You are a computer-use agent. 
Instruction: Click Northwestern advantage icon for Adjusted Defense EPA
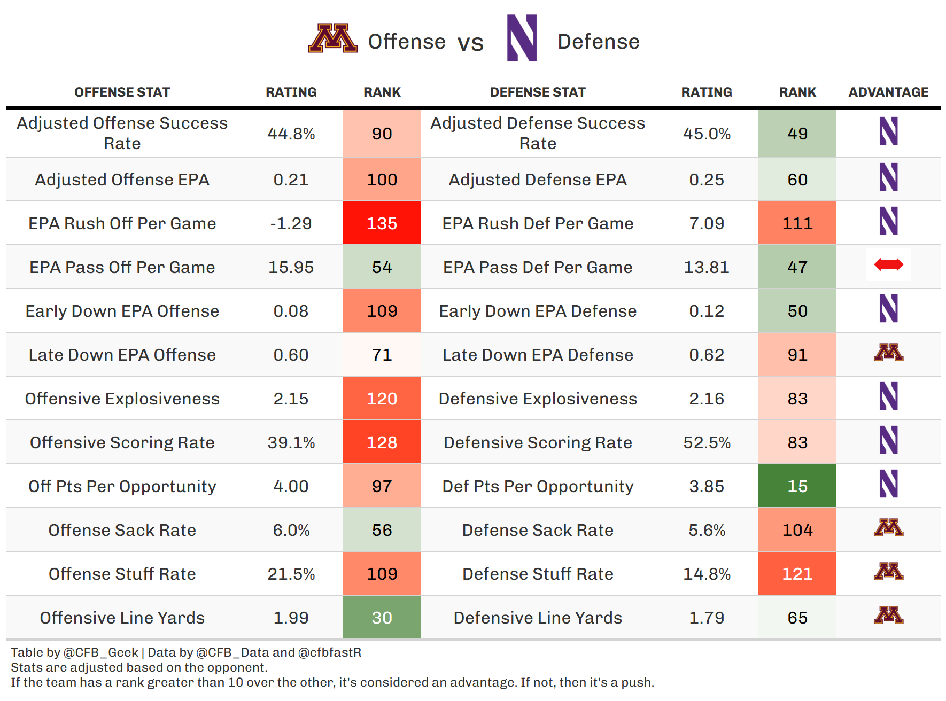(888, 177)
